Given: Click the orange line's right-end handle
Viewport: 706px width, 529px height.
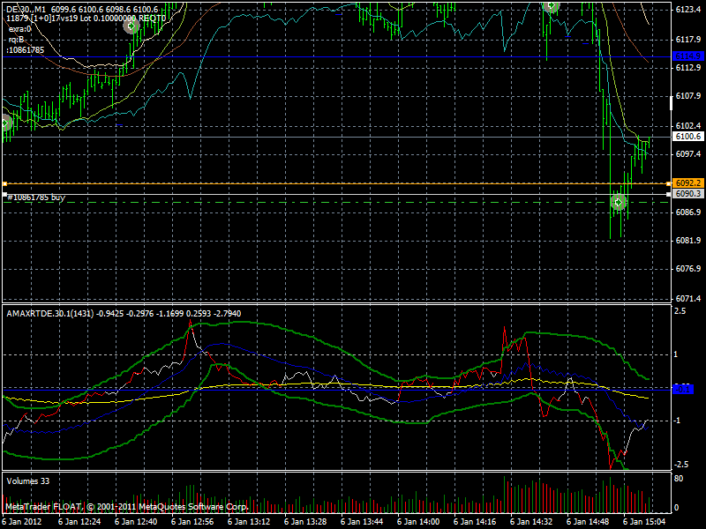Looking at the screenshot, I should [x=668, y=183].
